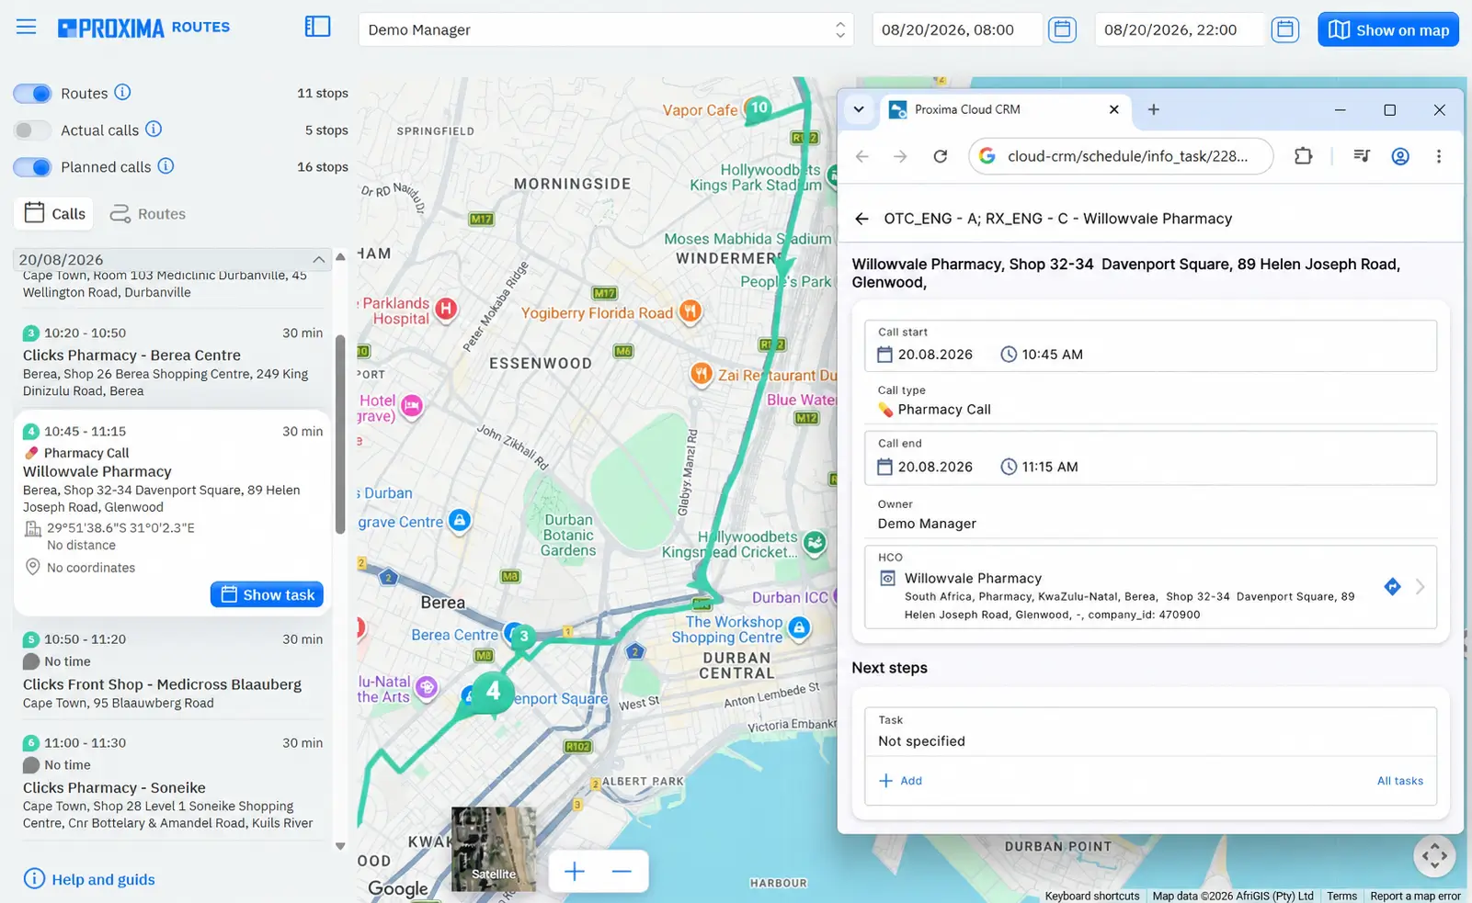Collapse the 20/08/2026 date section
This screenshot has width=1472, height=903.
coord(318,259)
